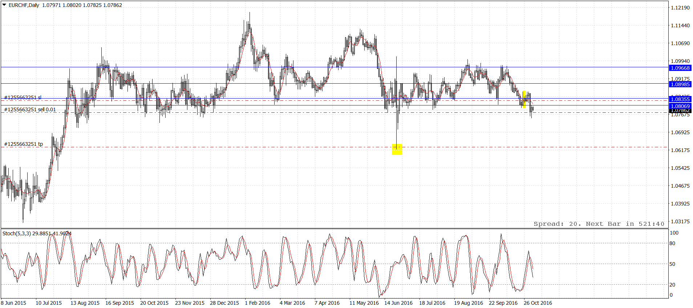Click the 4 Mar 2016 date label
Viewport: 693px width, 308px height.
pos(292,303)
